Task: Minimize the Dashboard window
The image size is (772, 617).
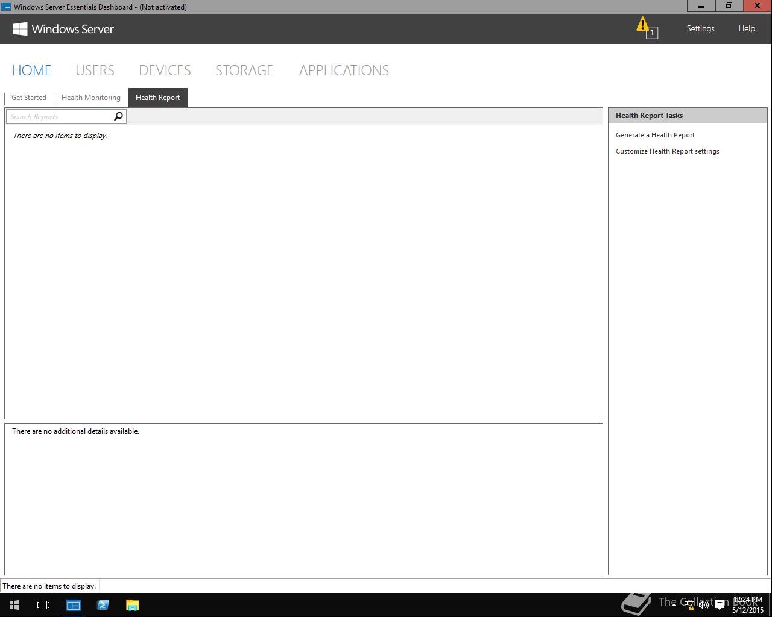Action: (x=701, y=6)
